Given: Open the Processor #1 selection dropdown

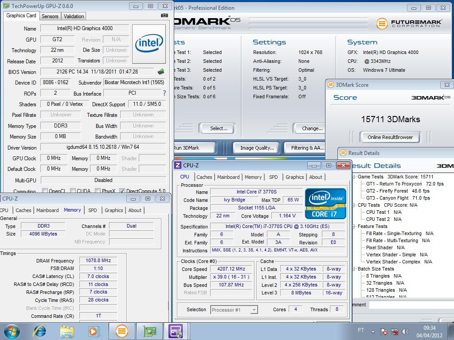Looking at the screenshot, I should click(254, 309).
